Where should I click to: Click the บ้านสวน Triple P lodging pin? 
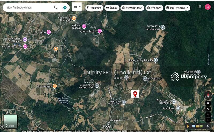coord(100,31)
